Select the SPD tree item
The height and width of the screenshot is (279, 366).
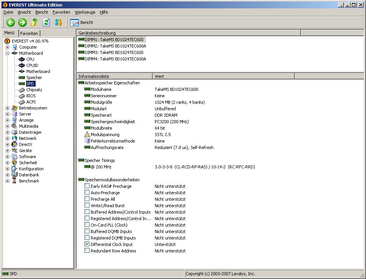30,84
